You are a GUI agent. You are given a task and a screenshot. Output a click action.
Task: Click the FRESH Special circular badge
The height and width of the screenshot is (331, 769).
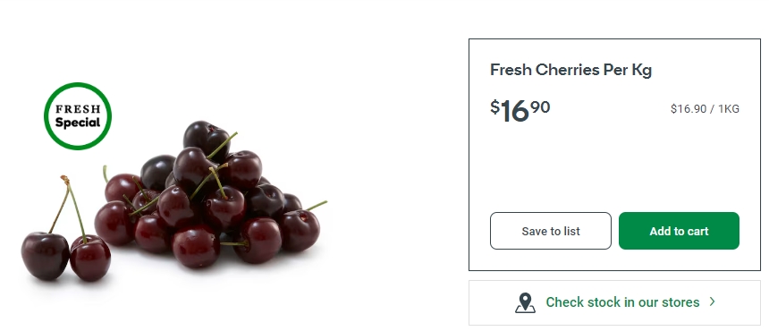(78, 116)
